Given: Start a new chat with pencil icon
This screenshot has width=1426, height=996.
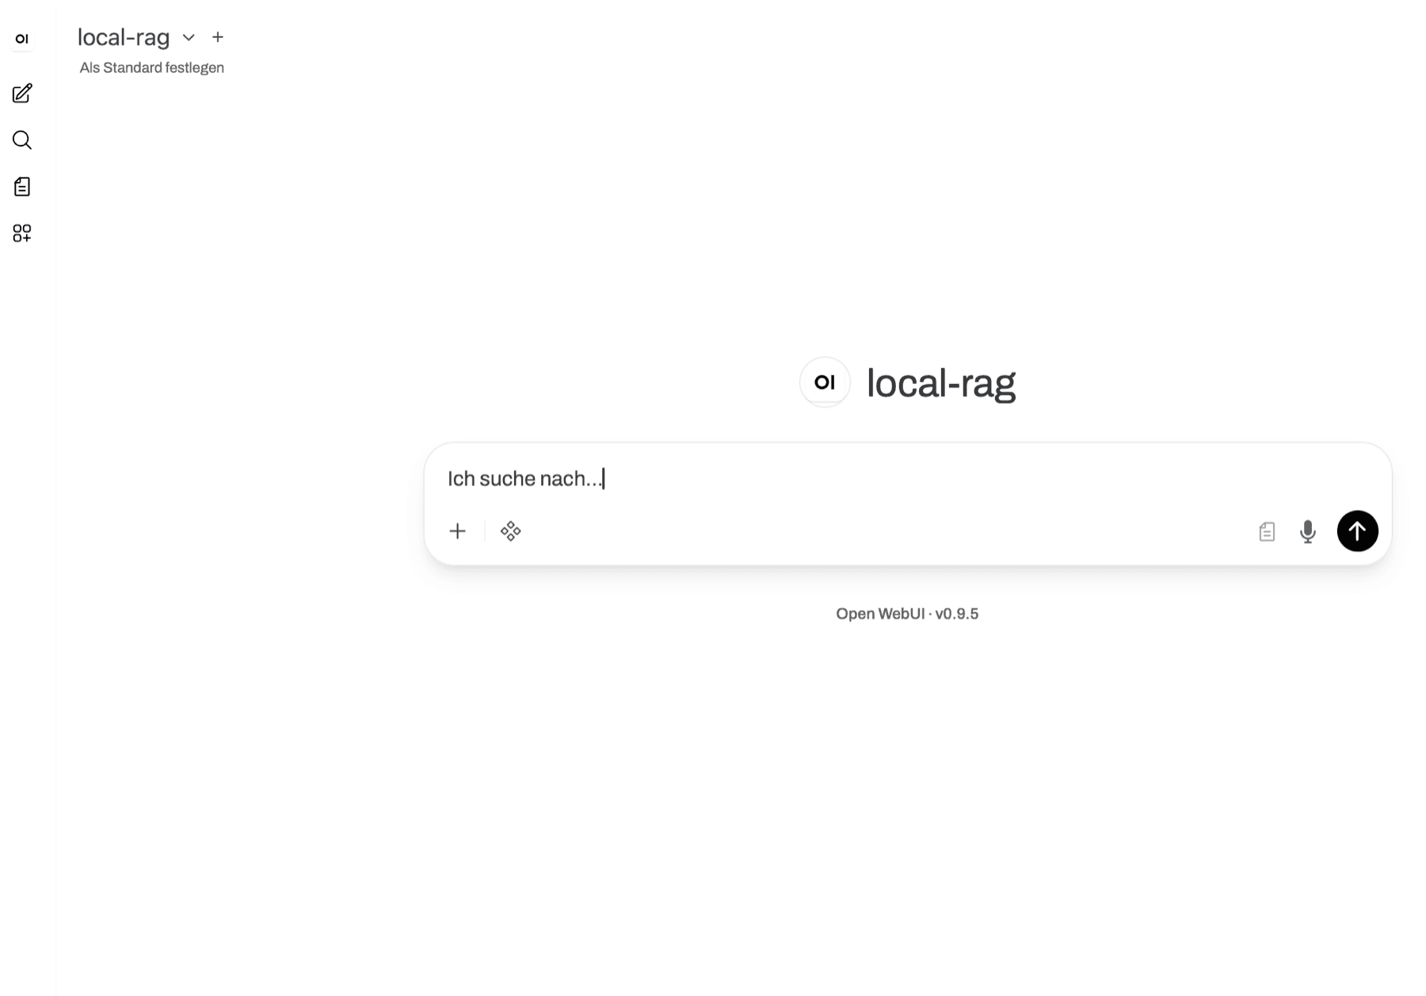Looking at the screenshot, I should pos(22,93).
